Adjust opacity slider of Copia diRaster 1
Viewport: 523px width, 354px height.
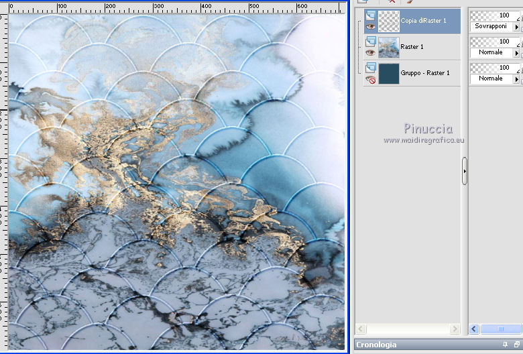coord(495,15)
